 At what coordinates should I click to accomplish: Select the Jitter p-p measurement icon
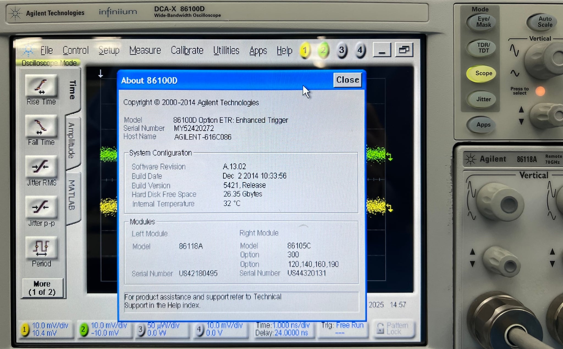pyautogui.click(x=41, y=207)
